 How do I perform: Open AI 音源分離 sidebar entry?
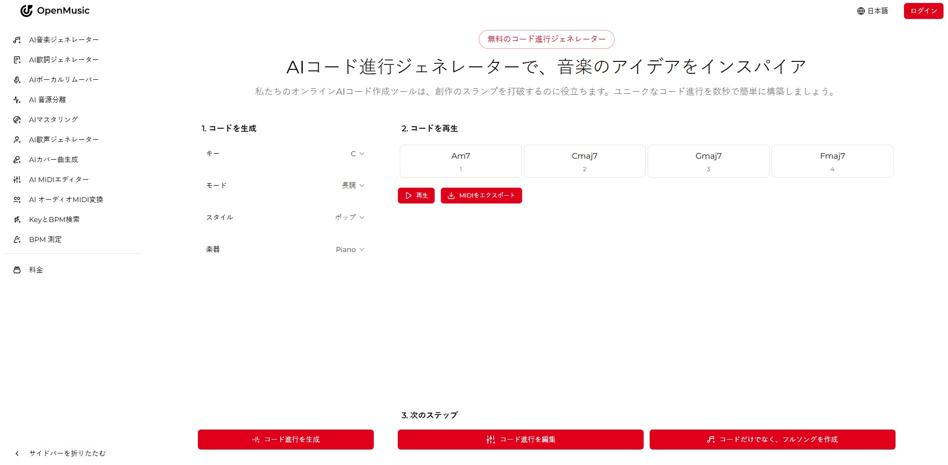(x=47, y=100)
